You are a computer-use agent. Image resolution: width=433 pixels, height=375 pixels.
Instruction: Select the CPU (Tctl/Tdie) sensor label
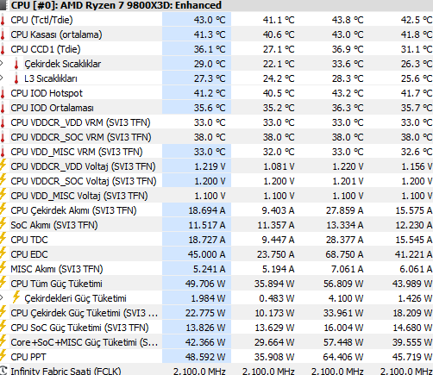click(x=41, y=20)
